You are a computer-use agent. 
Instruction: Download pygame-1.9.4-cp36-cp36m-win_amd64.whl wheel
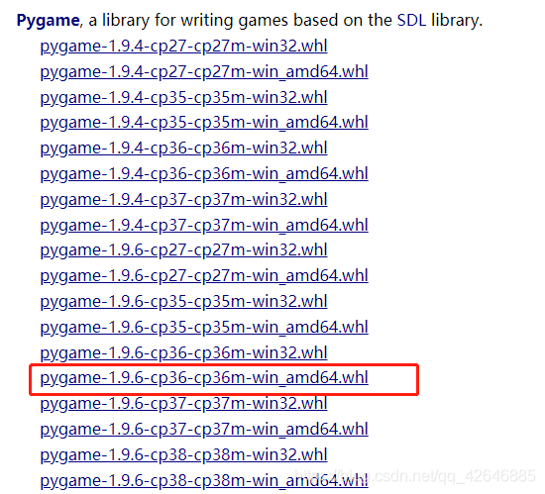click(x=204, y=174)
